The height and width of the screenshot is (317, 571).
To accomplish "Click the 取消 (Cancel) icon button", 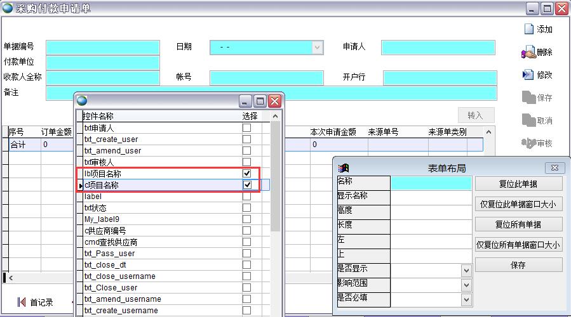I will (537, 120).
